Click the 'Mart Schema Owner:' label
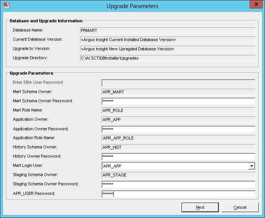This screenshot has width=265, height=218. [x=32, y=92]
